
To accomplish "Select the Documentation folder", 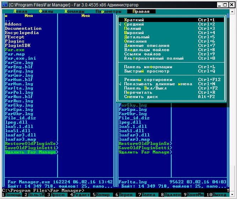I will click(23, 28).
